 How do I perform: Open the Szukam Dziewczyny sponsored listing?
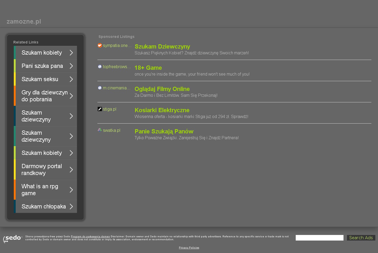[162, 47]
